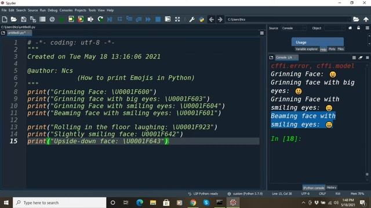Save the current file

pyautogui.click(x=23, y=19)
